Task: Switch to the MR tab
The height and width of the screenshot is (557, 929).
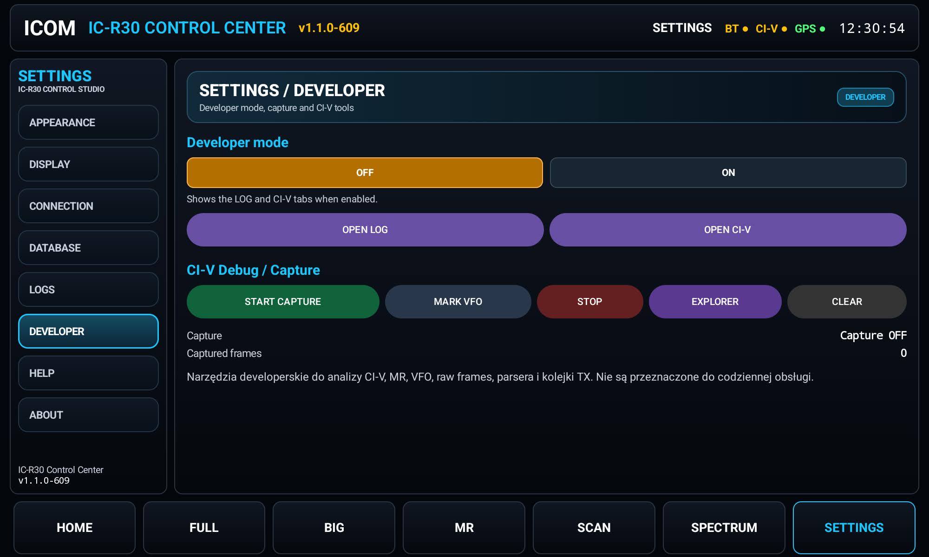Action: 464,528
